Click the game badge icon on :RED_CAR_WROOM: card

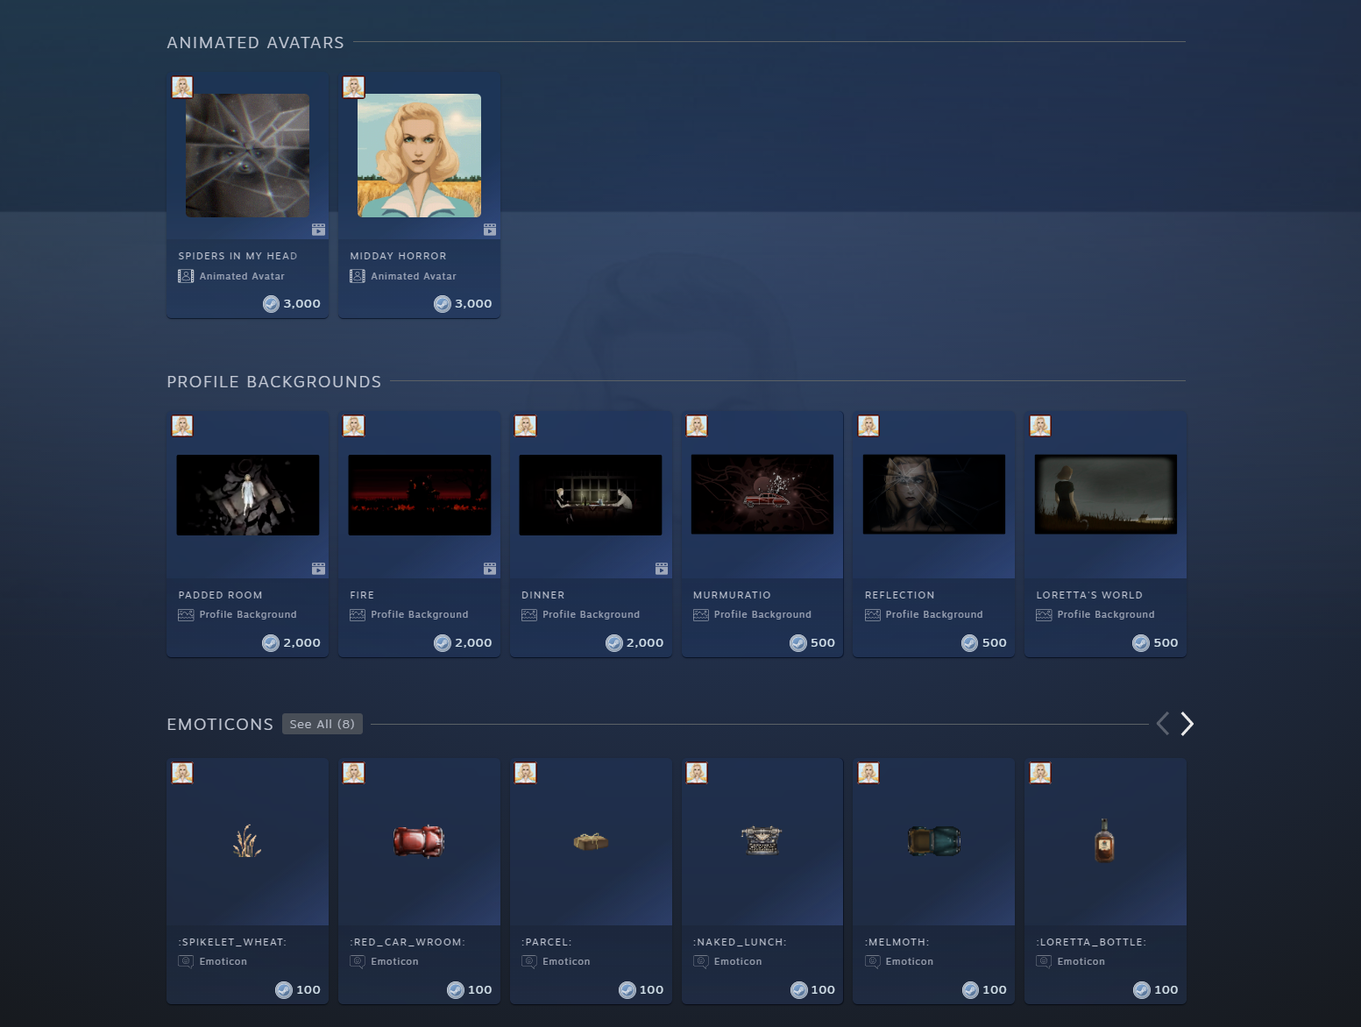pyautogui.click(x=354, y=773)
